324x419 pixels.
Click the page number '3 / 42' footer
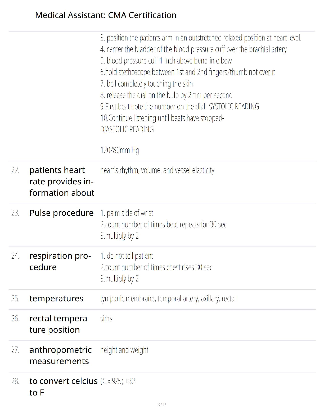[x=162, y=405]
